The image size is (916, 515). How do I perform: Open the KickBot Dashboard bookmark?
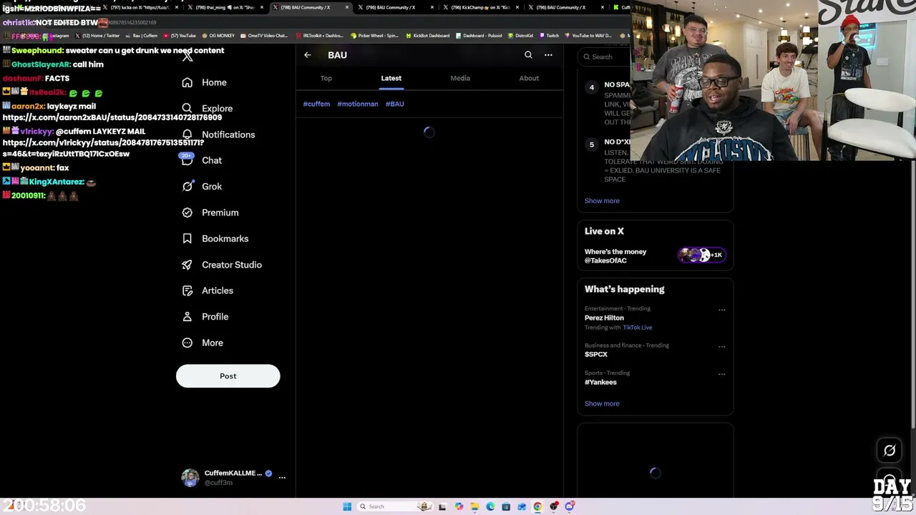point(428,36)
